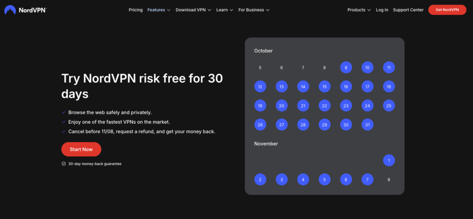The width and height of the screenshot is (473, 219).
Task: Expand the Products menu
Action: coord(359,10)
